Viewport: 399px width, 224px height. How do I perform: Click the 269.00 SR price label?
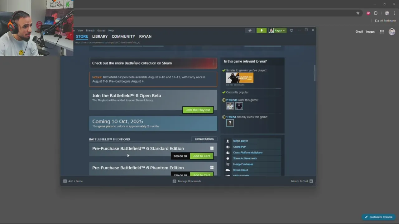(180, 156)
